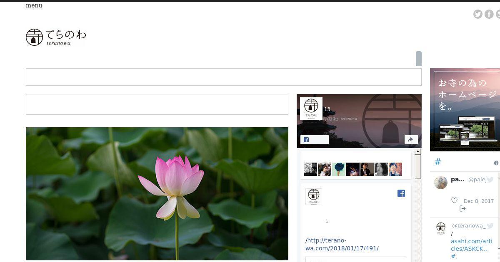Click the blue # heading of Twitter timeline
The image size is (500, 262).
click(x=437, y=162)
